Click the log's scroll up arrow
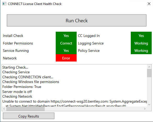Viewport: 153px width, 122px height. click(149, 67)
